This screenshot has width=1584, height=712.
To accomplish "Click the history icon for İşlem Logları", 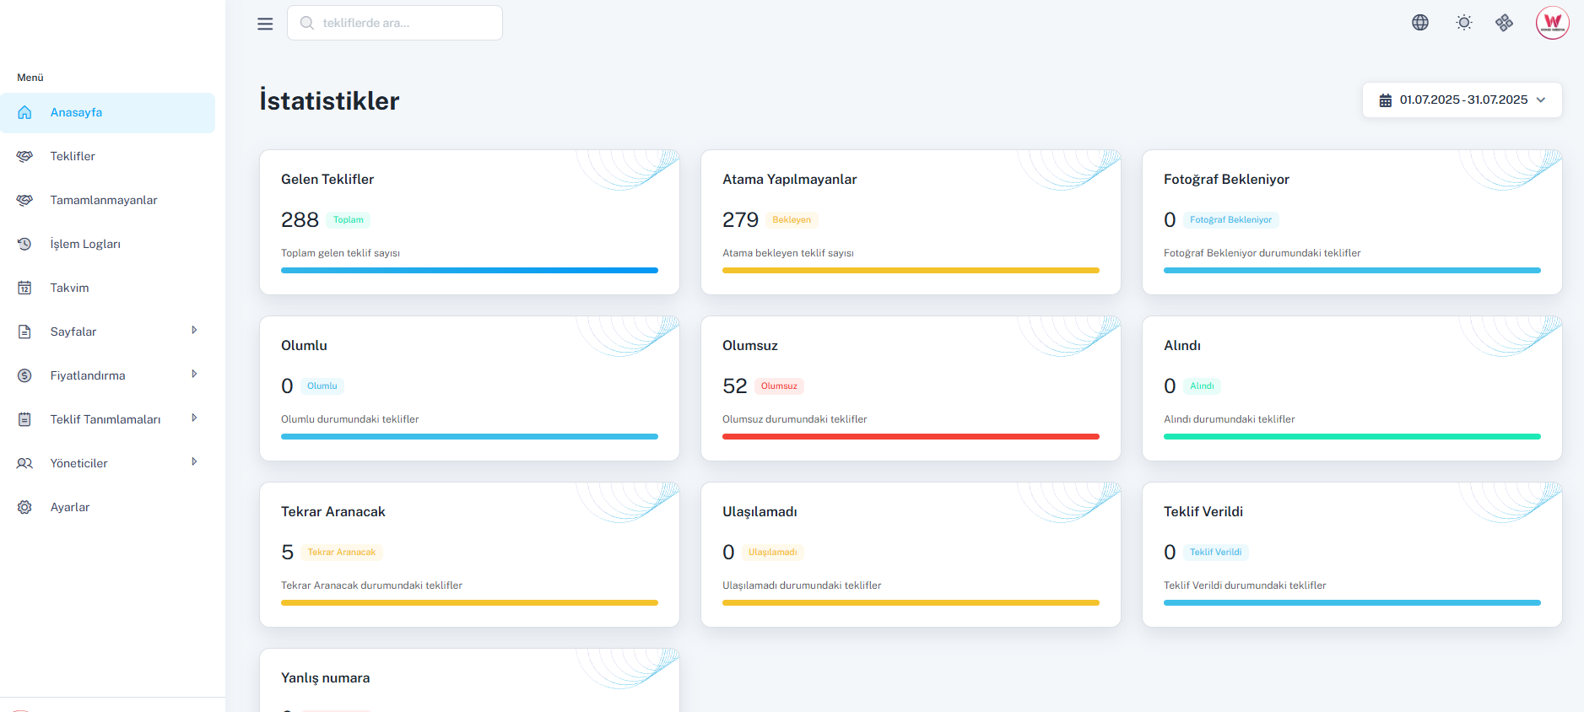I will click(24, 244).
